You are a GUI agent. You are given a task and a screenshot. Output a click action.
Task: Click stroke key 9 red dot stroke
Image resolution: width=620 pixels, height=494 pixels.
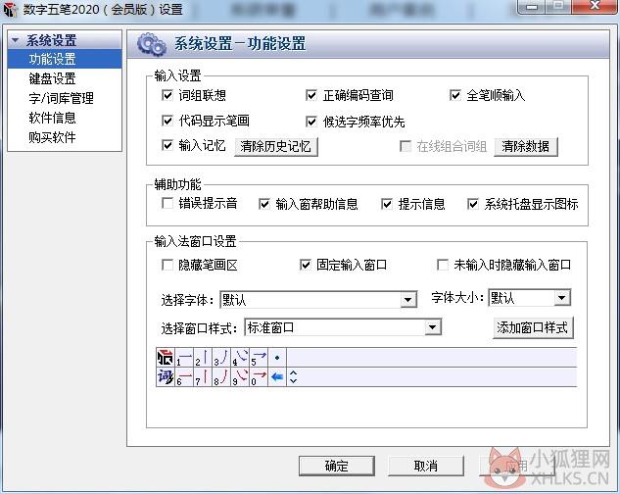click(240, 376)
